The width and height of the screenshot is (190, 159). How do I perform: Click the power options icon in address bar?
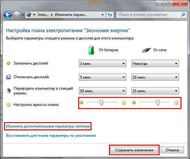click(29, 15)
